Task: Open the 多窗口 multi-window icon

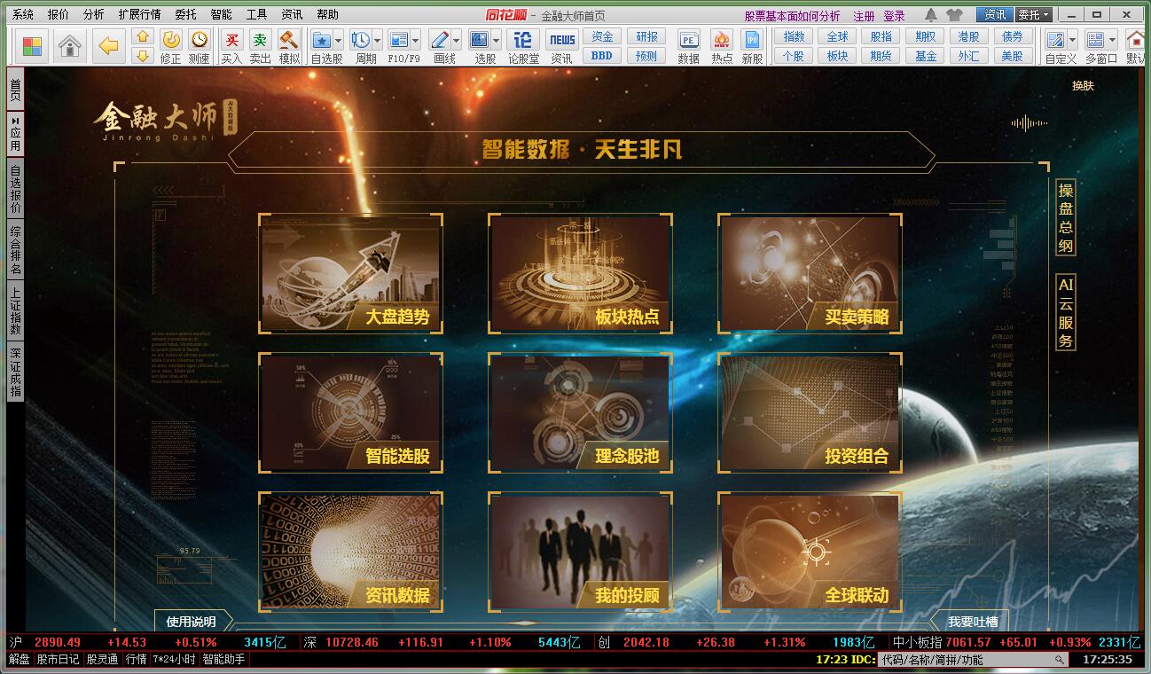Action: [1096, 40]
